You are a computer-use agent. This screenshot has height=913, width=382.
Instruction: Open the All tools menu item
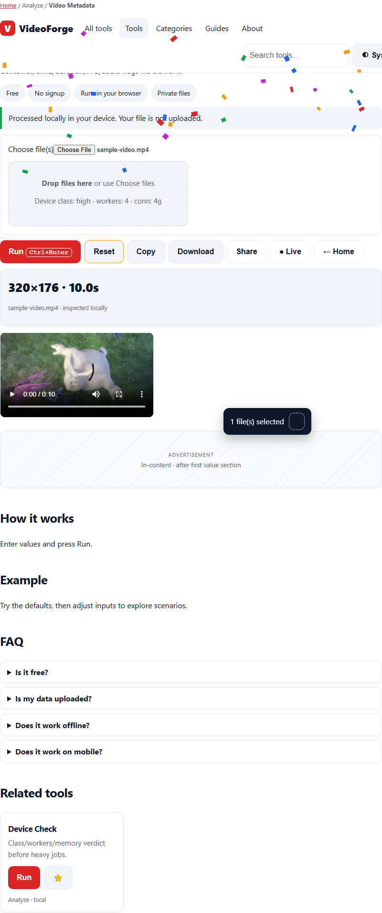tap(98, 29)
